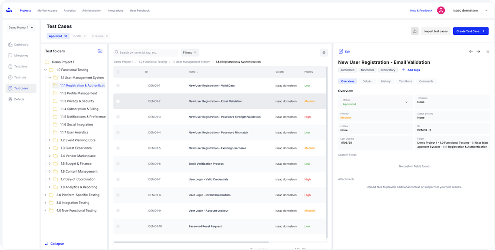The width and height of the screenshot is (495, 250).
Task: Check the box for DEMO1-2
Action: 118,101
